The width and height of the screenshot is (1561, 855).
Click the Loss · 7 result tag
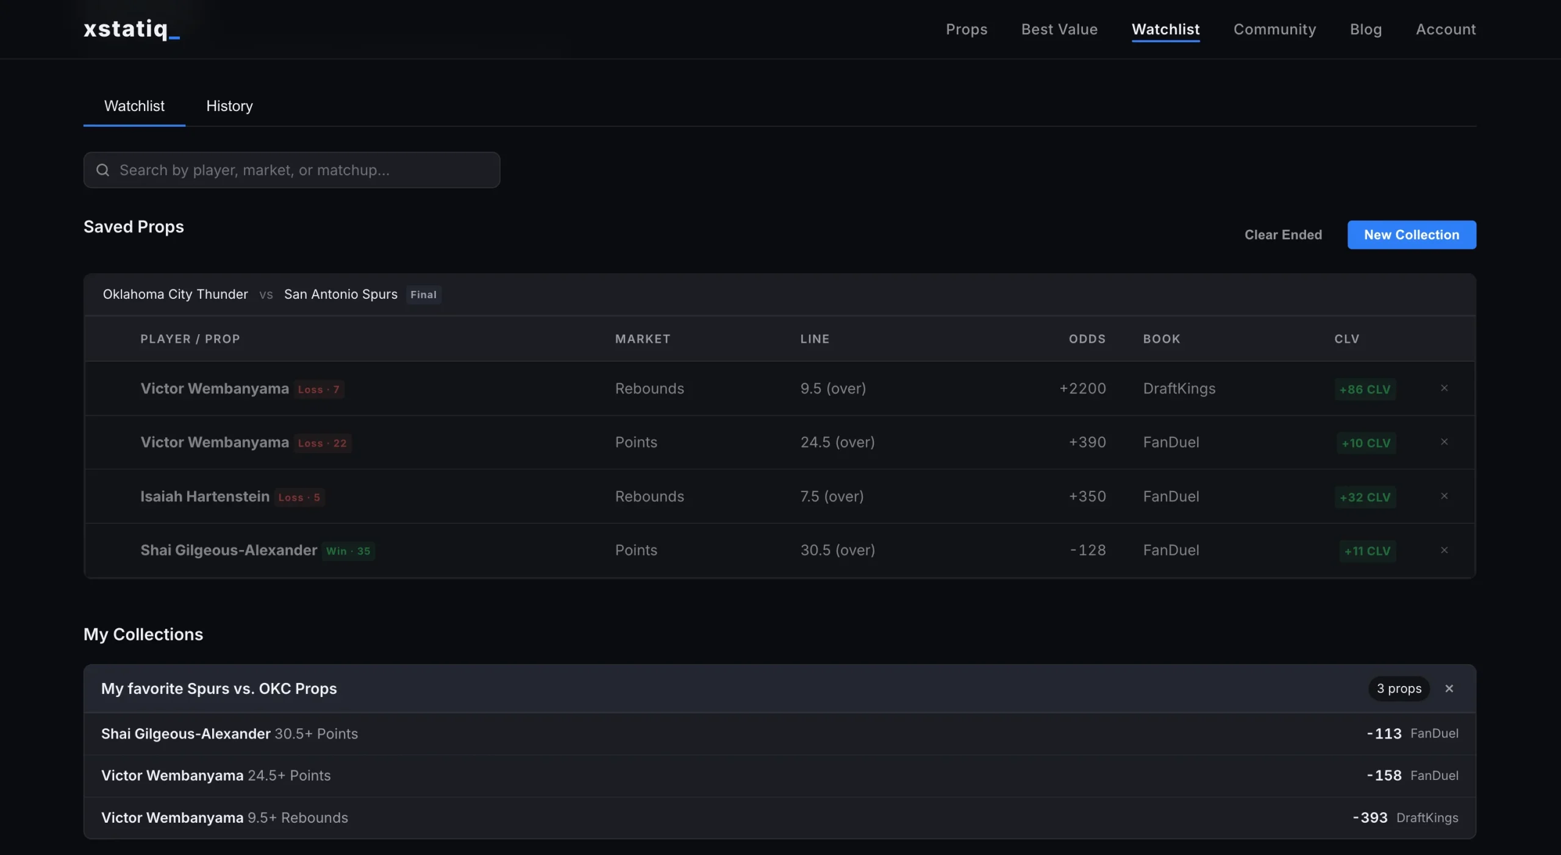coord(318,389)
